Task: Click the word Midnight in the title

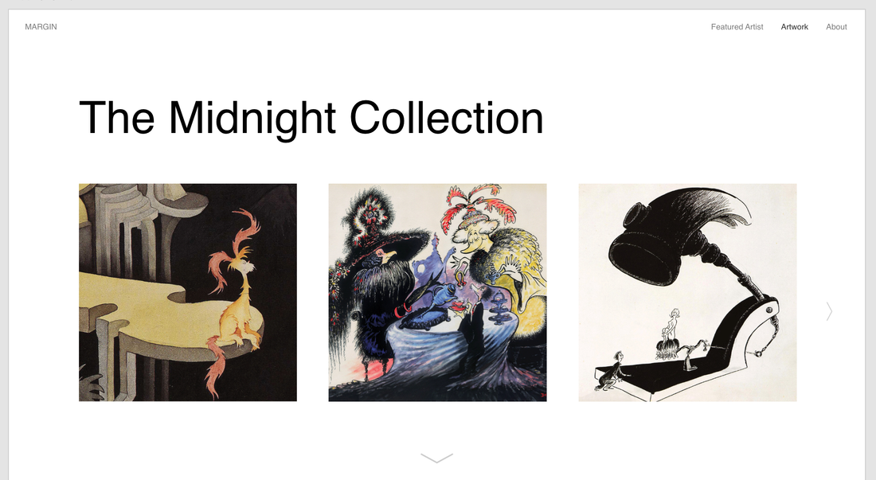Action: click(252, 118)
